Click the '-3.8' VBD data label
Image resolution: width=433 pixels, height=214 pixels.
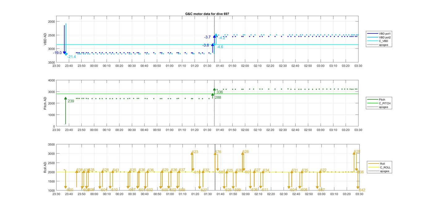pyautogui.click(x=206, y=45)
